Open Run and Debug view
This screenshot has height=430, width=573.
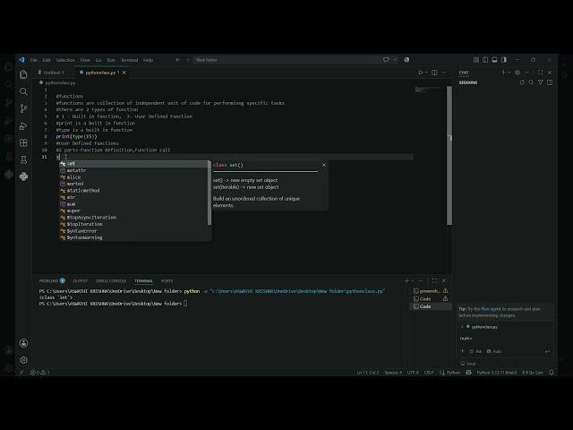[23, 125]
